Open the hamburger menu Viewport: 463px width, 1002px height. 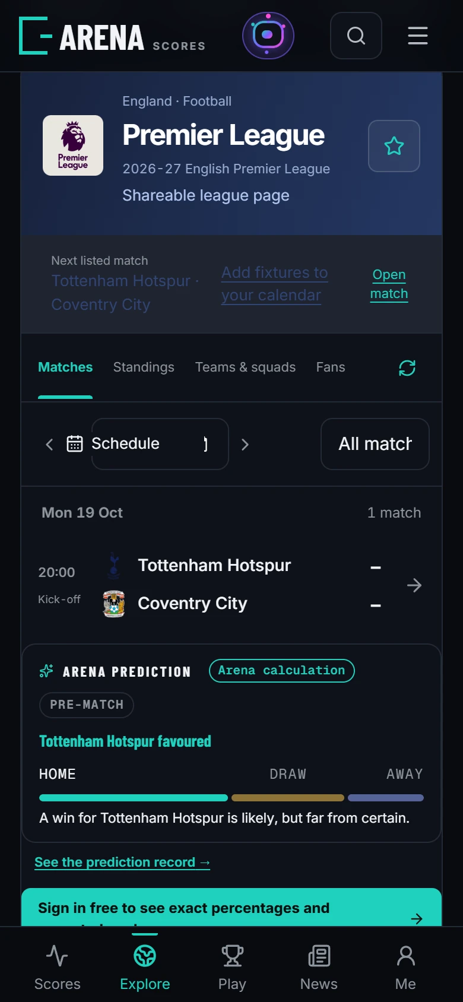coord(418,36)
